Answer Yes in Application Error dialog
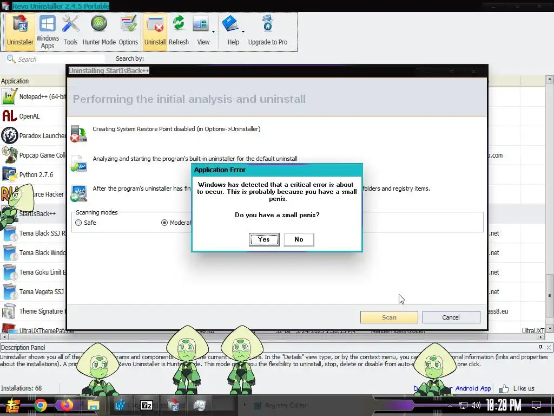The height and width of the screenshot is (416, 554). pyautogui.click(x=264, y=239)
